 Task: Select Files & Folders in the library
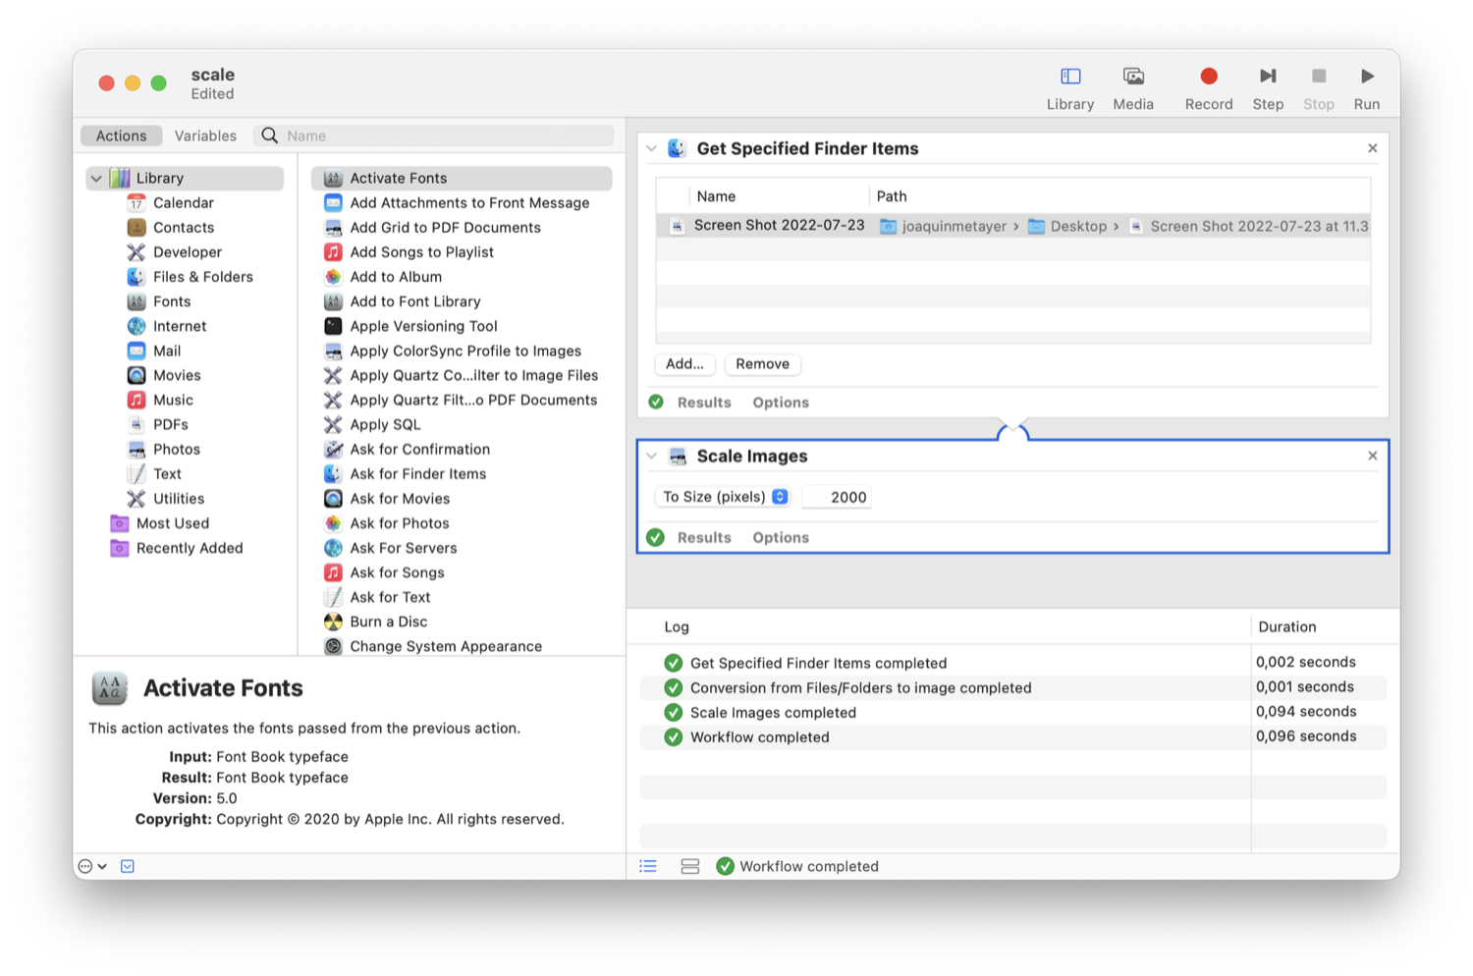point(202,277)
